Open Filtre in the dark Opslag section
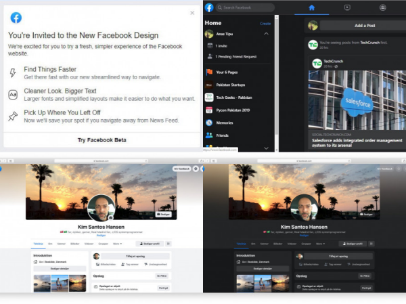406x304 pixels. pyautogui.click(x=365, y=276)
